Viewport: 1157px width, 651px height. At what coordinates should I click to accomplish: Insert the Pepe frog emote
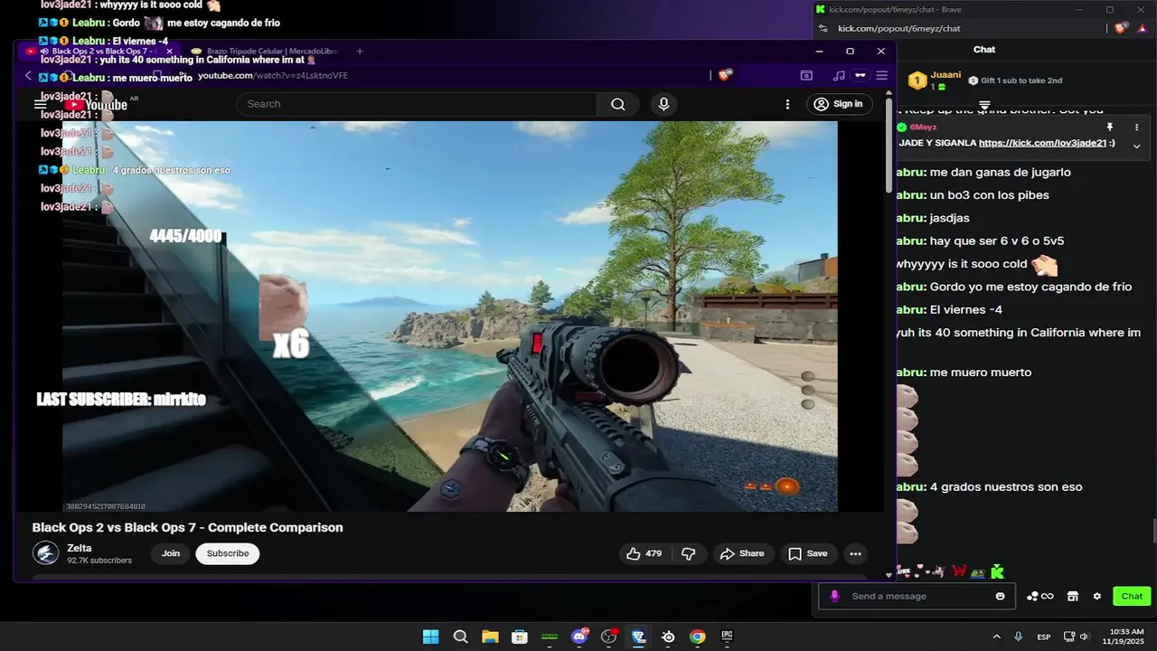(979, 571)
